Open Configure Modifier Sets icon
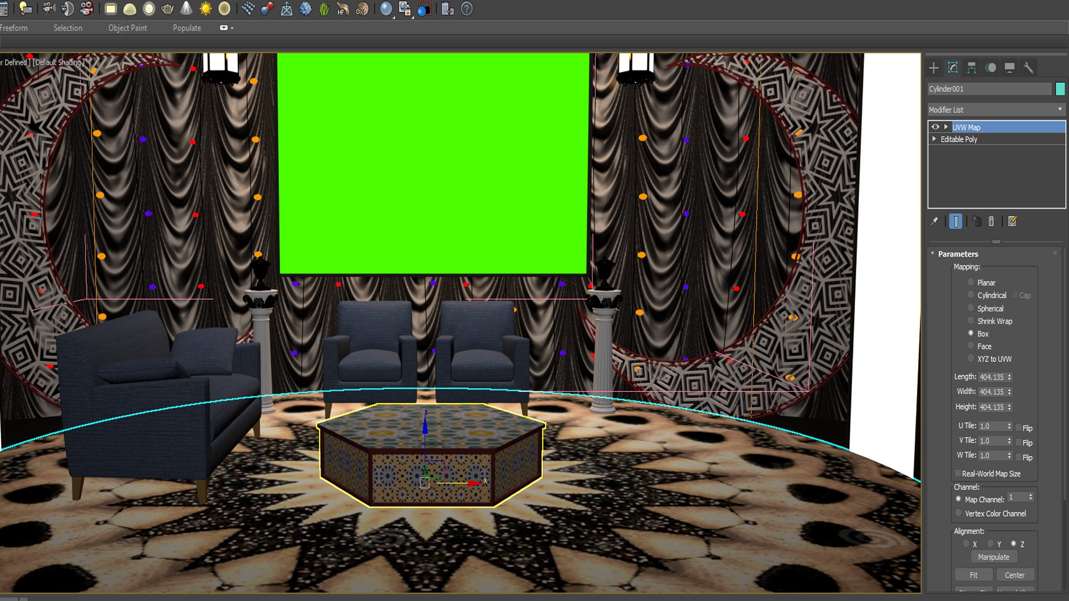Viewport: 1069px width, 601px height. click(1012, 221)
